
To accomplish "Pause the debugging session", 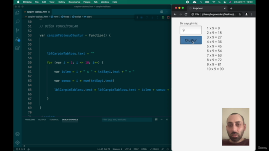I will click(x=142, y=18).
